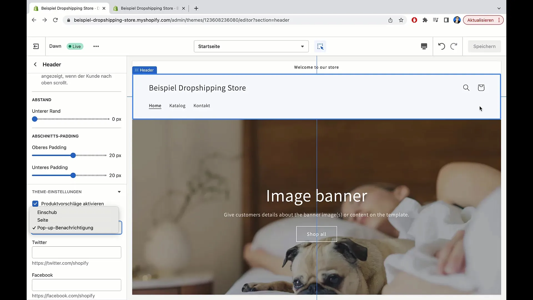Click the Speichern button
The image size is (533, 300).
(484, 46)
